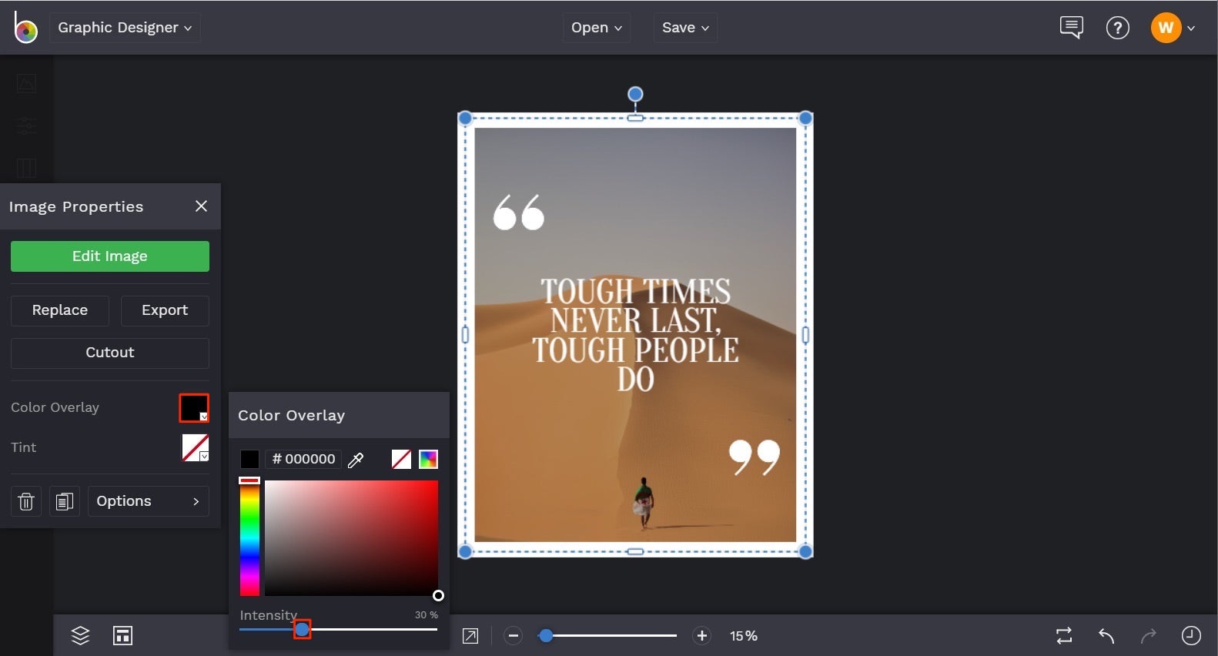Viewport: 1218px width, 656px height.
Task: Open the rainbow color palette icon
Action: click(428, 460)
